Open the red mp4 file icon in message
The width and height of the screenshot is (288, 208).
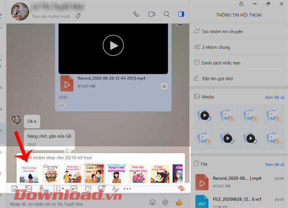[67, 83]
